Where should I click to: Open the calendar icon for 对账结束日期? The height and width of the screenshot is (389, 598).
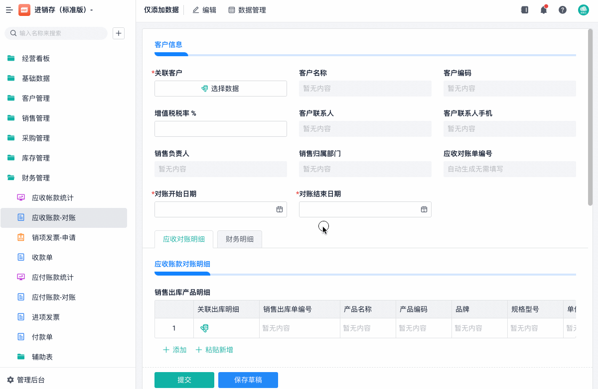(x=424, y=209)
